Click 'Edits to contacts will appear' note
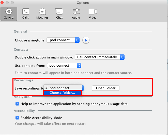Image resolution: width=168 pixels, height=135 pixels. [x=73, y=73]
